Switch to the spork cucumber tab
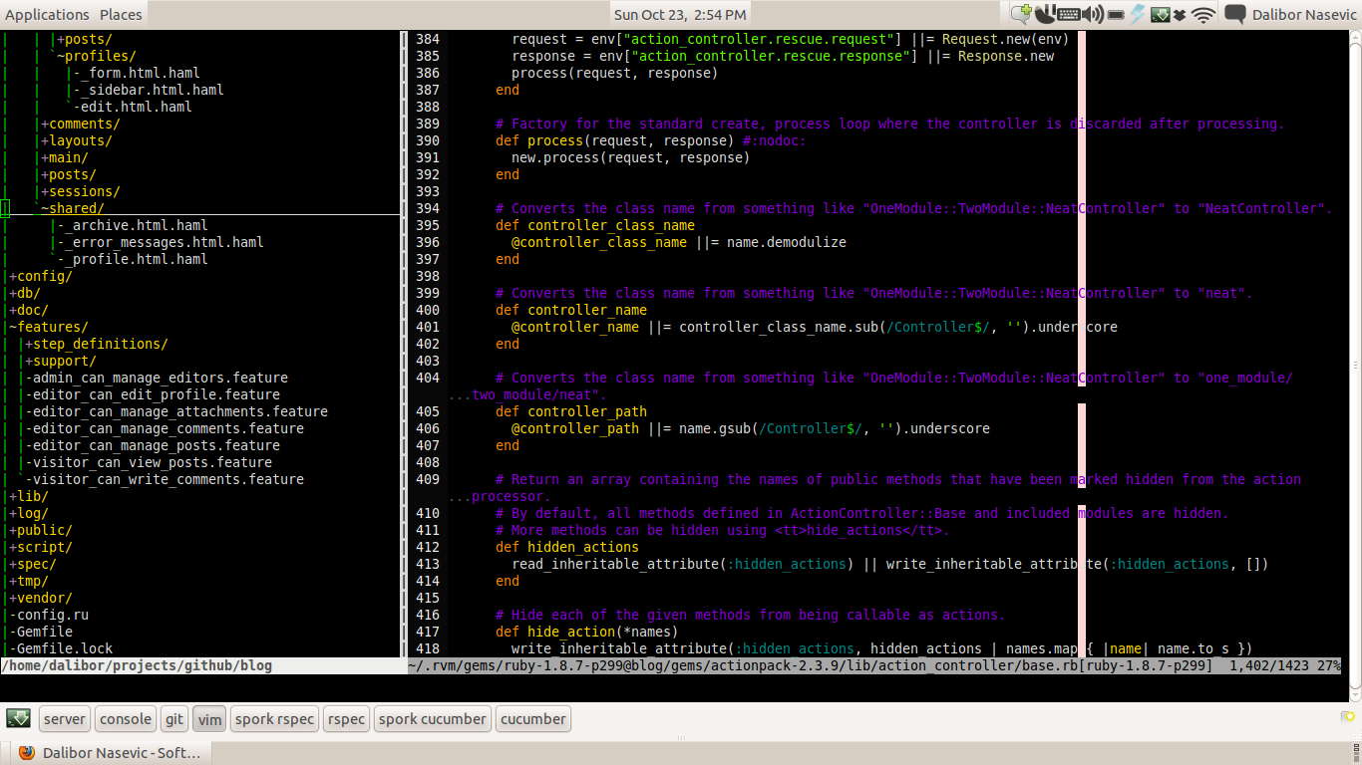This screenshot has width=1362, height=765. tap(433, 718)
